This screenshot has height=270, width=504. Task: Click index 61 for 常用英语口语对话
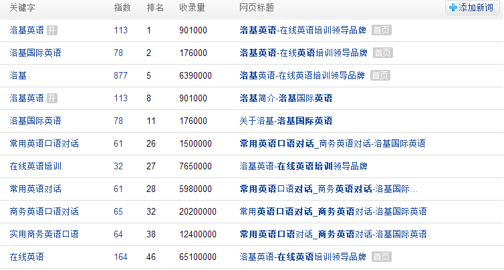[118, 143]
